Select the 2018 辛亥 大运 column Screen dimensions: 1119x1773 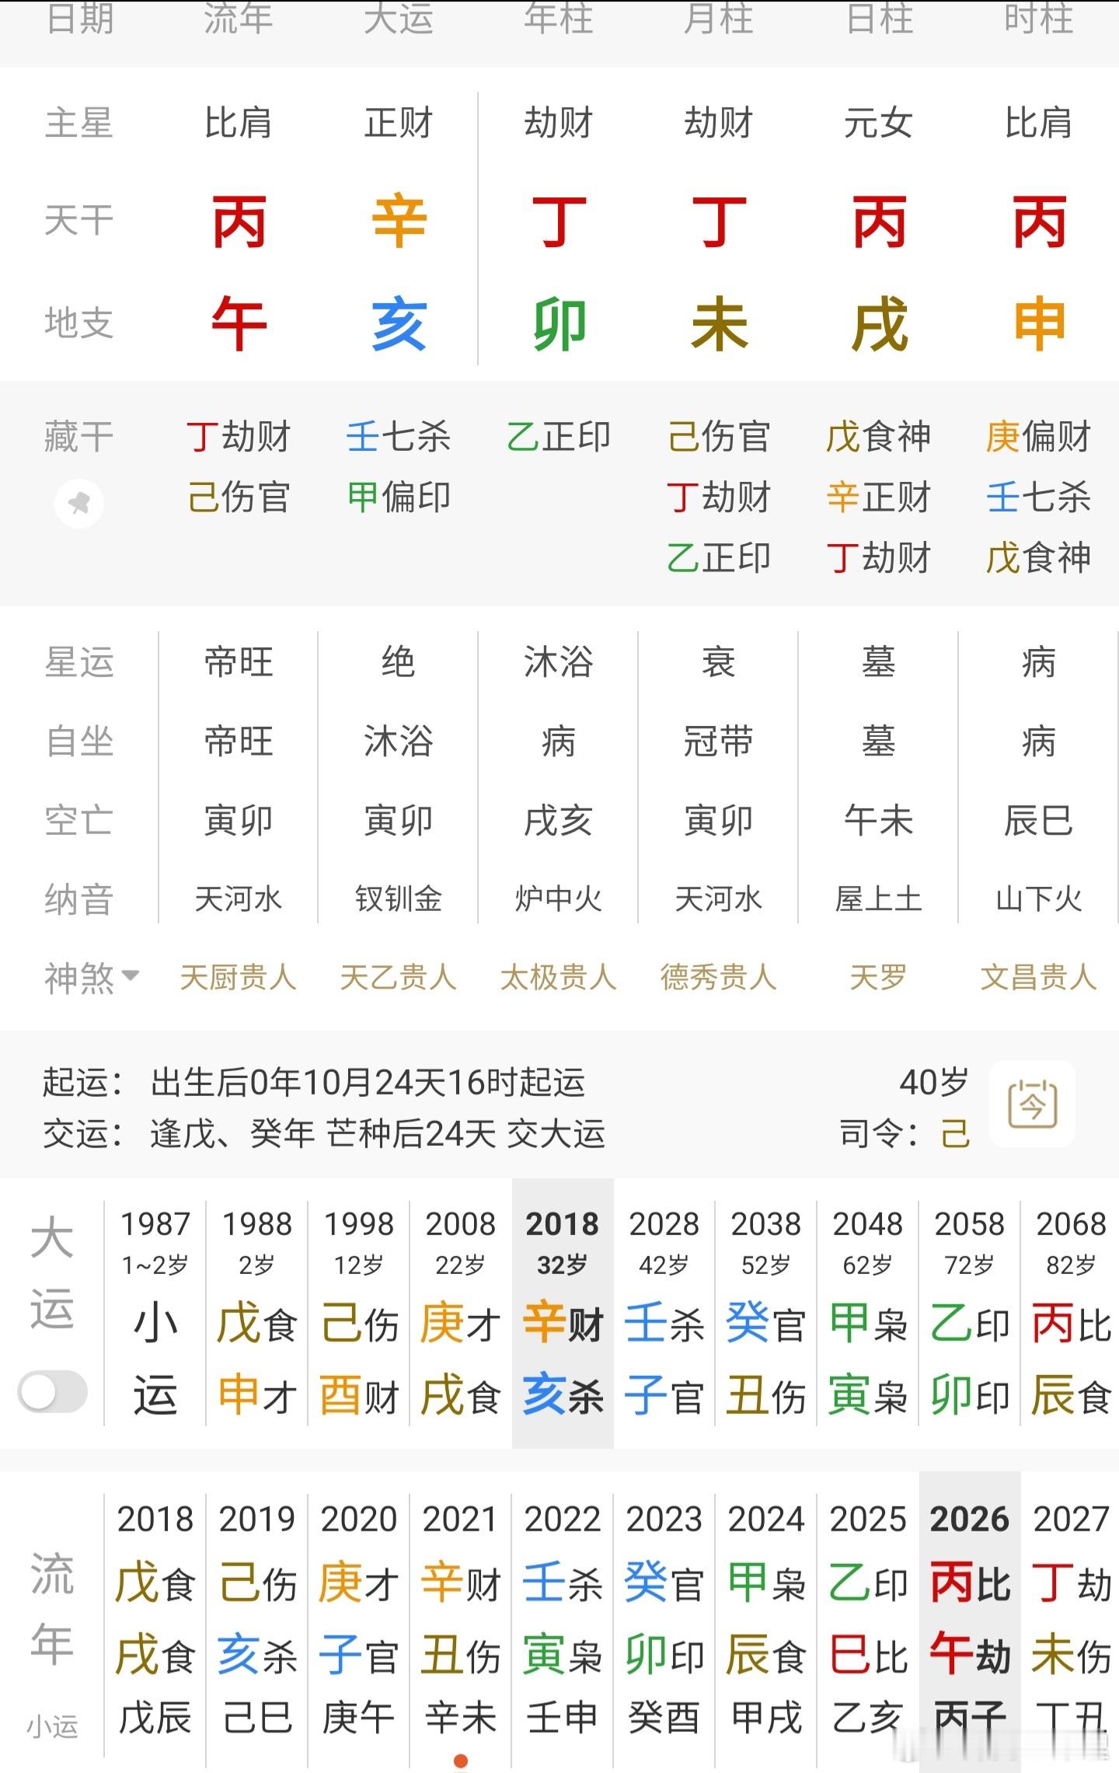pyautogui.click(x=563, y=1314)
